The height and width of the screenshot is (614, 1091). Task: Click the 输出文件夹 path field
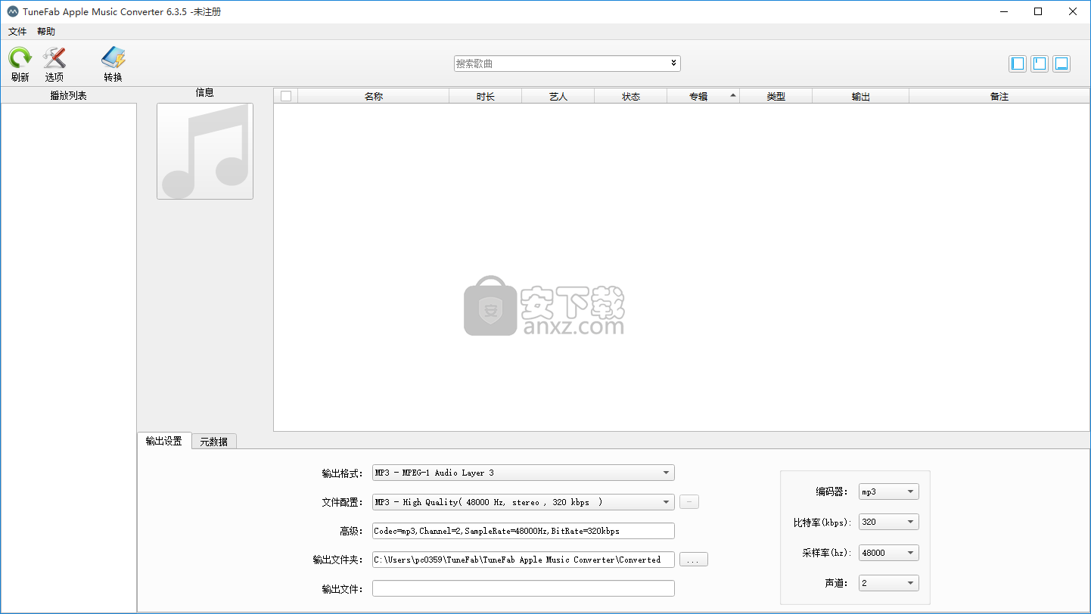pyautogui.click(x=523, y=560)
